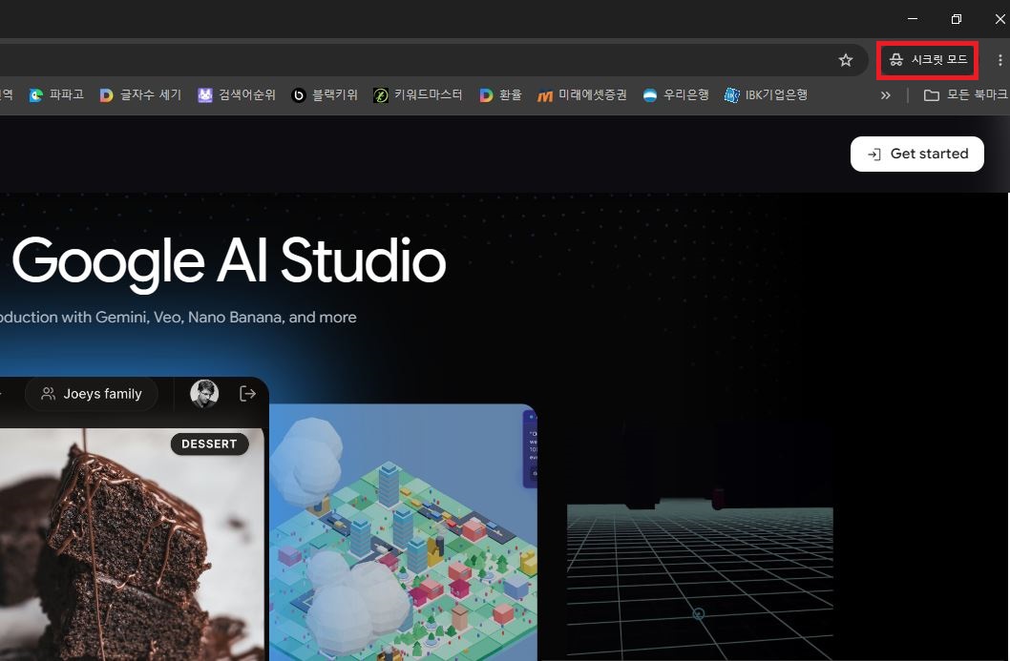Click the Get started button

tap(917, 154)
